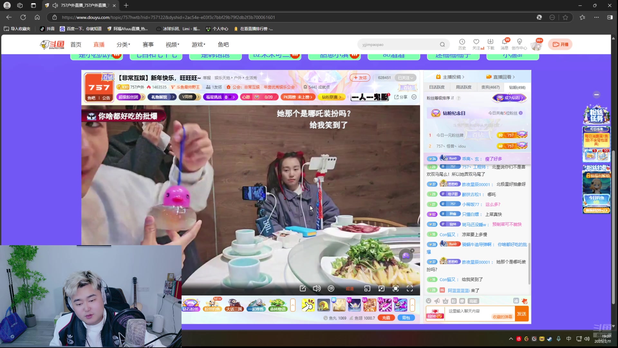Click the 心愿 0/20 wish progress bar
This screenshot has width=618, height=348.
click(x=259, y=97)
